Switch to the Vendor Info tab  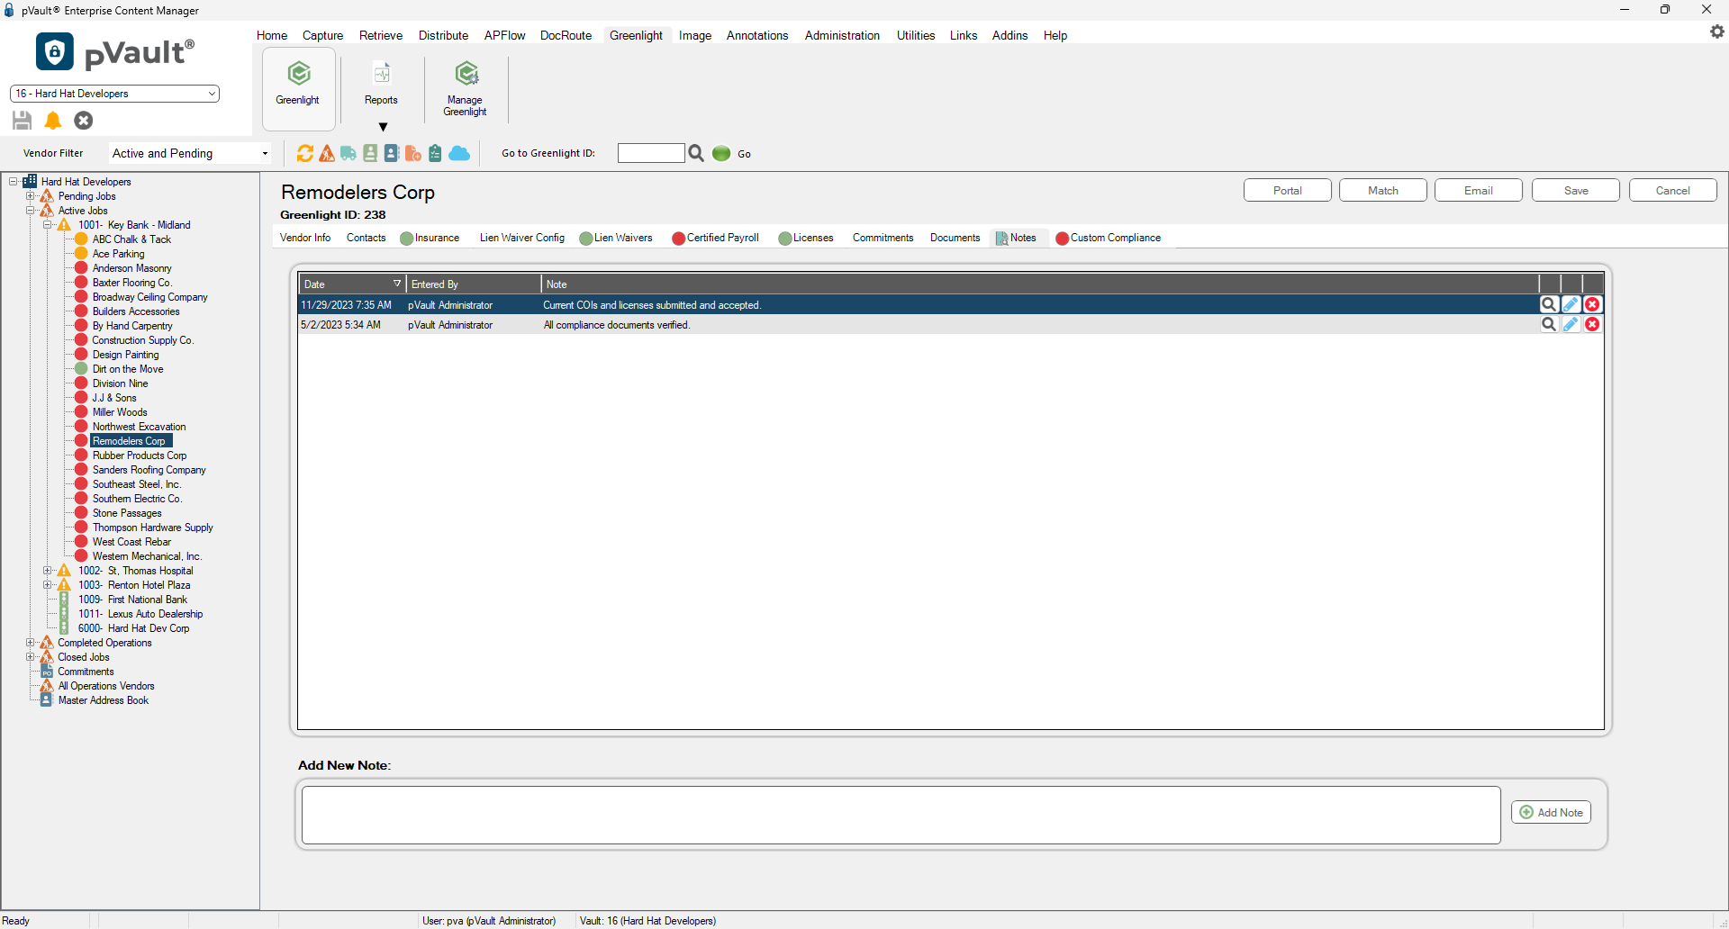[x=305, y=239]
